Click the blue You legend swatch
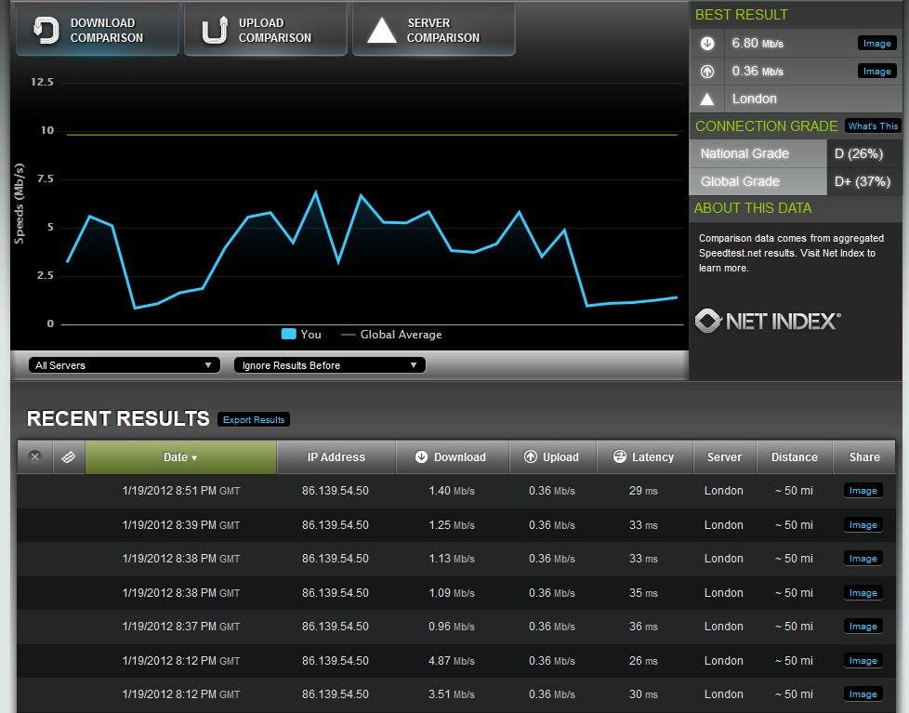 (x=289, y=334)
